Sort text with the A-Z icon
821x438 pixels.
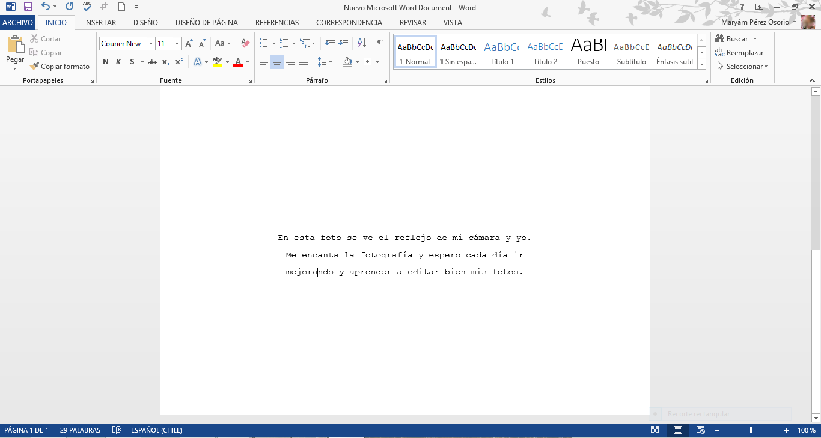pos(362,43)
